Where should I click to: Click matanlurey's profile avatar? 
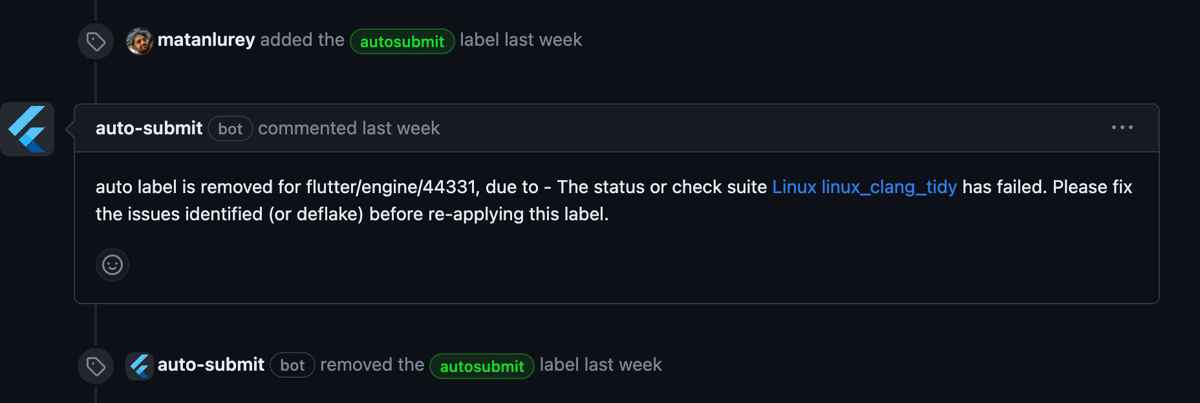[x=138, y=41]
